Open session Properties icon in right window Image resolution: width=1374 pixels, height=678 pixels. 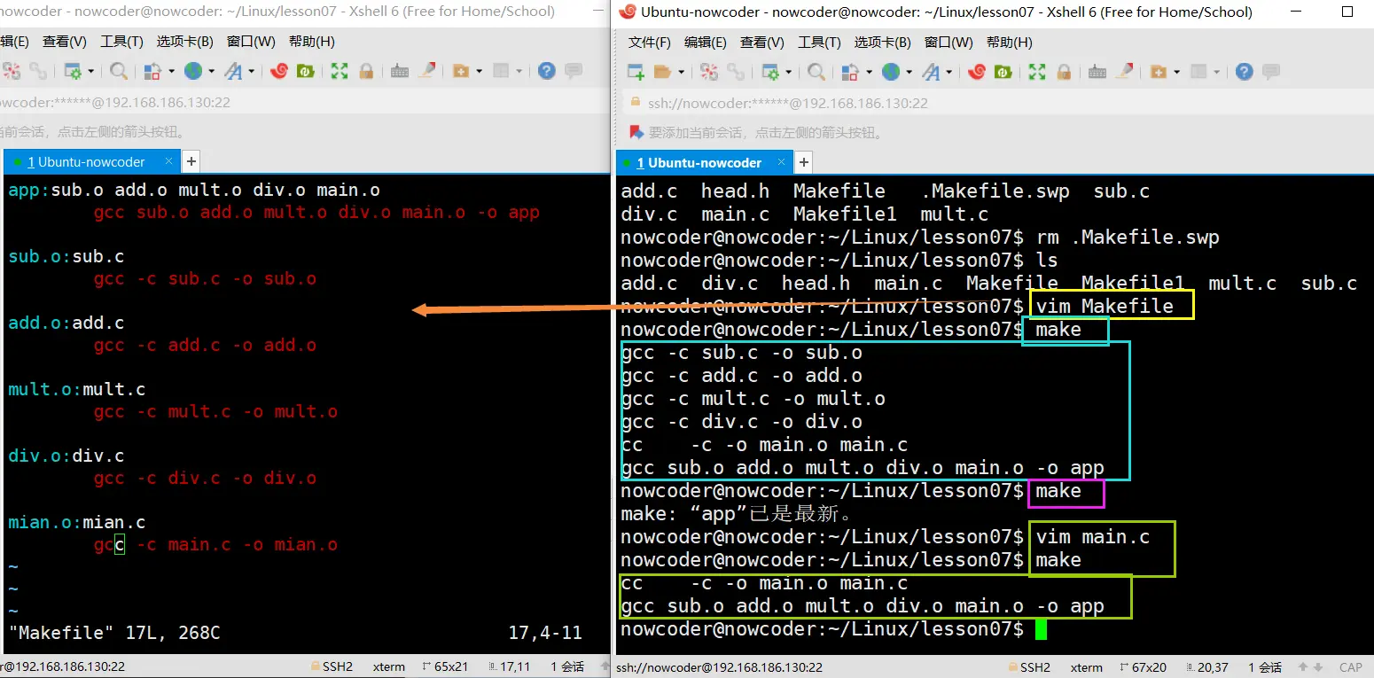coord(770,72)
